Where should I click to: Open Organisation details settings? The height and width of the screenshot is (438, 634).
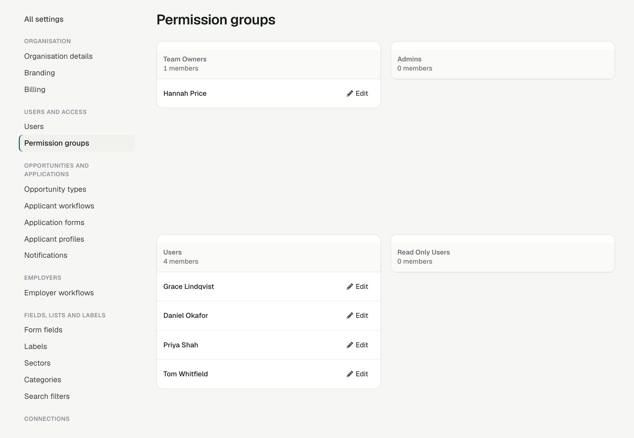pos(58,56)
